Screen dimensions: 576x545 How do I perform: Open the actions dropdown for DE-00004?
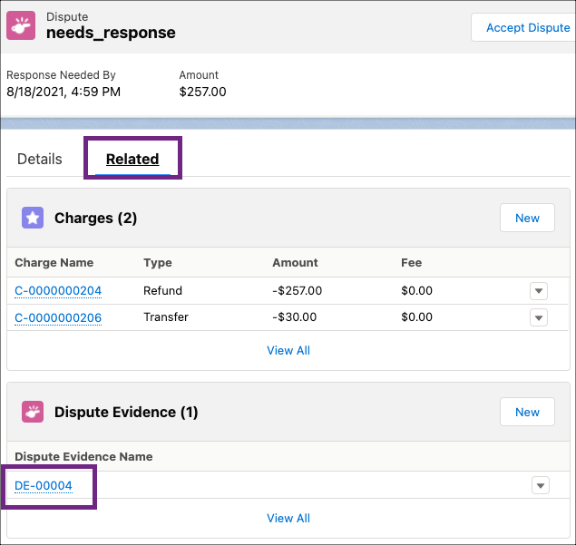tap(541, 486)
